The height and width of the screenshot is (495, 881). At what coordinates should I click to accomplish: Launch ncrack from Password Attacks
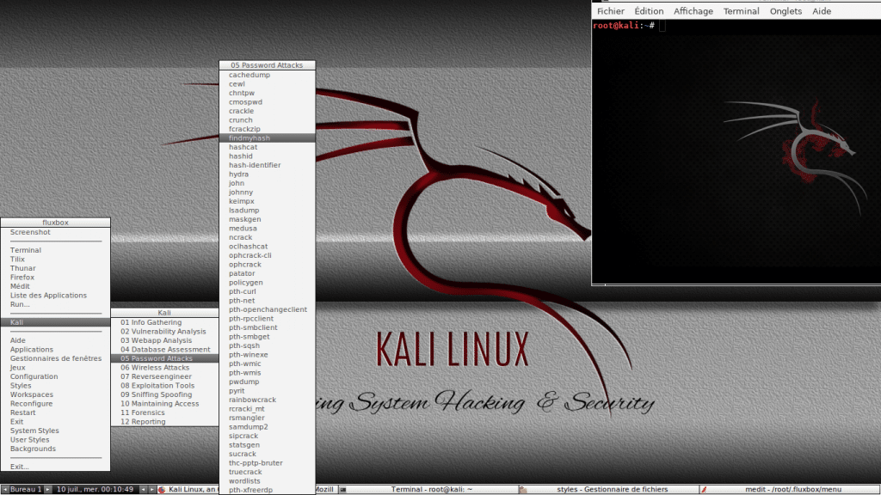(267, 237)
